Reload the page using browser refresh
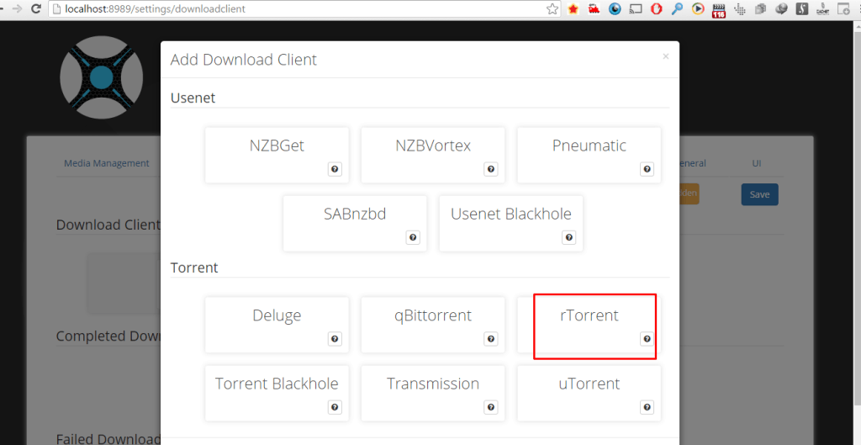This screenshot has height=445, width=861. [35, 9]
